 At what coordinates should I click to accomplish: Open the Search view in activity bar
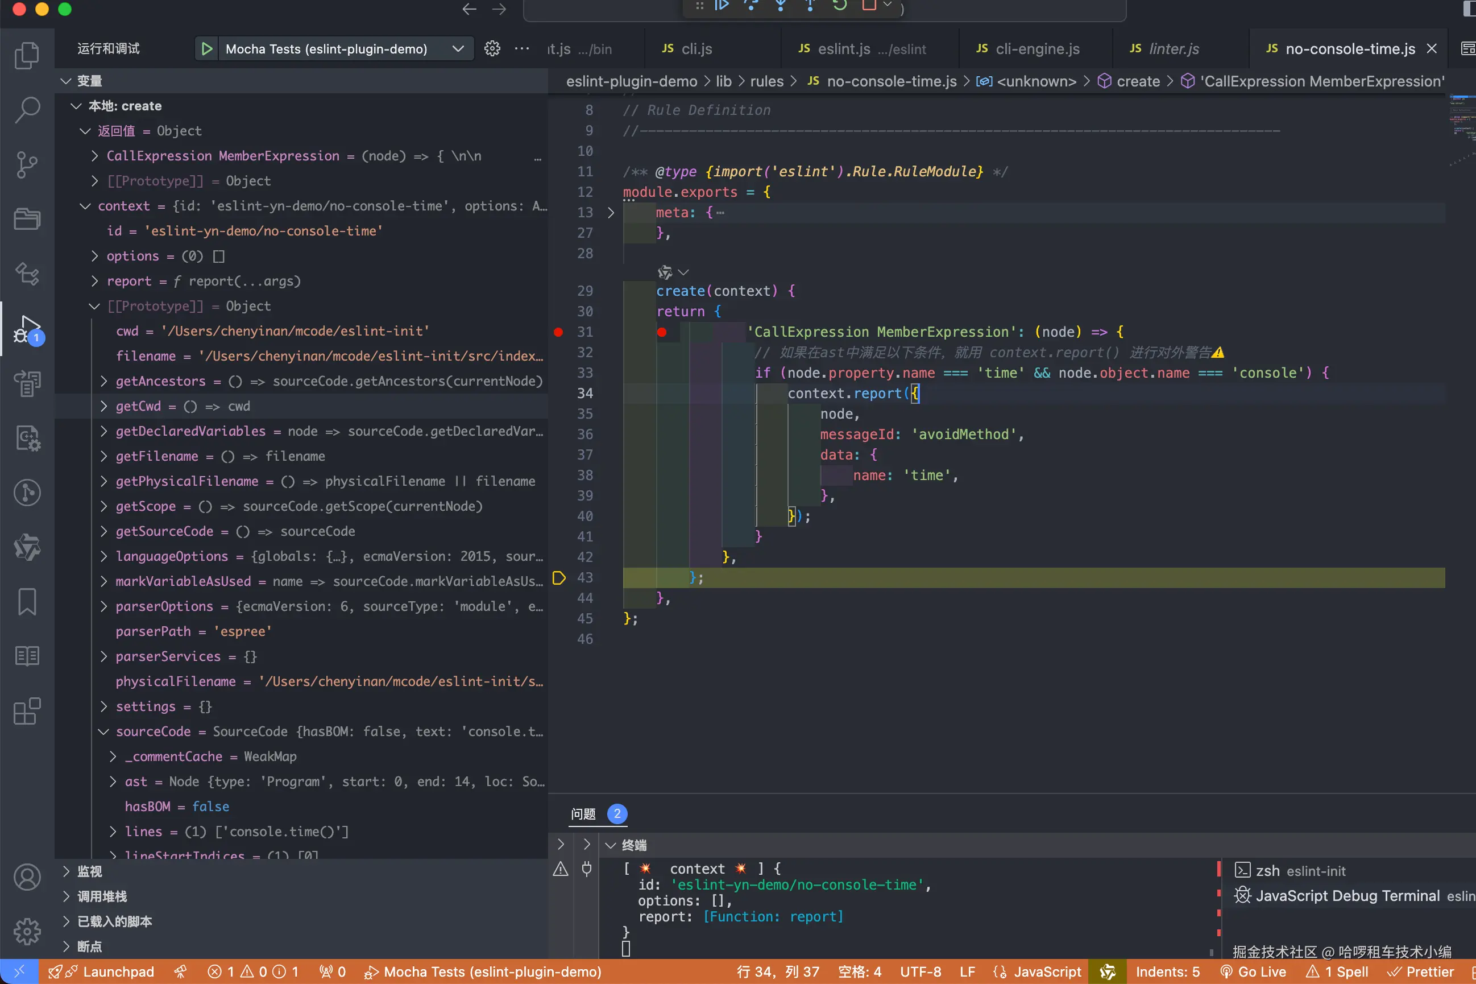[26, 110]
